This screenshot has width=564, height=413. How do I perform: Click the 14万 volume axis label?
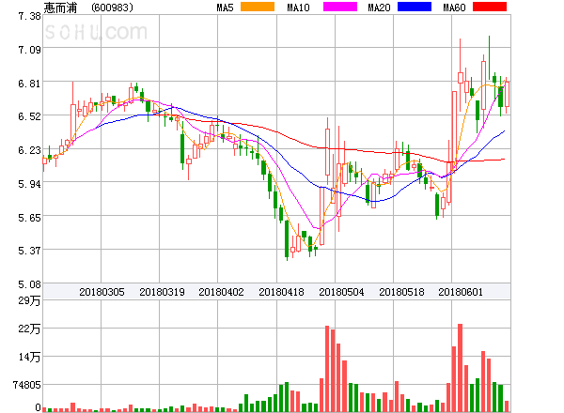tap(29, 357)
